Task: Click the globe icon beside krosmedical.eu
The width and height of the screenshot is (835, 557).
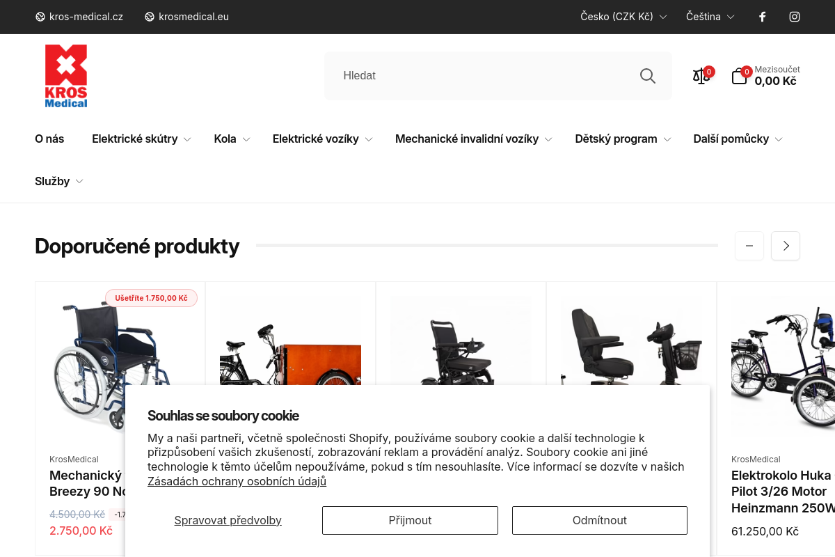Action: click(x=150, y=17)
